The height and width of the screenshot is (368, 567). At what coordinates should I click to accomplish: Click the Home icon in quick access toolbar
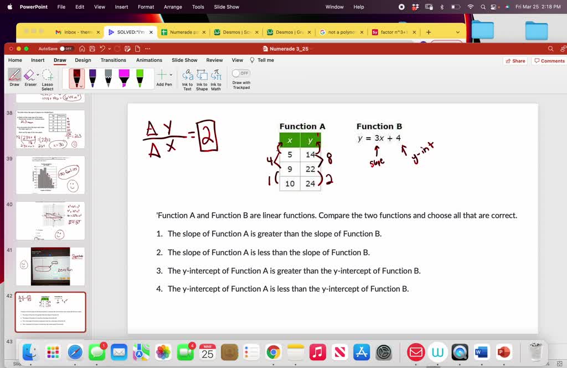tap(83, 49)
